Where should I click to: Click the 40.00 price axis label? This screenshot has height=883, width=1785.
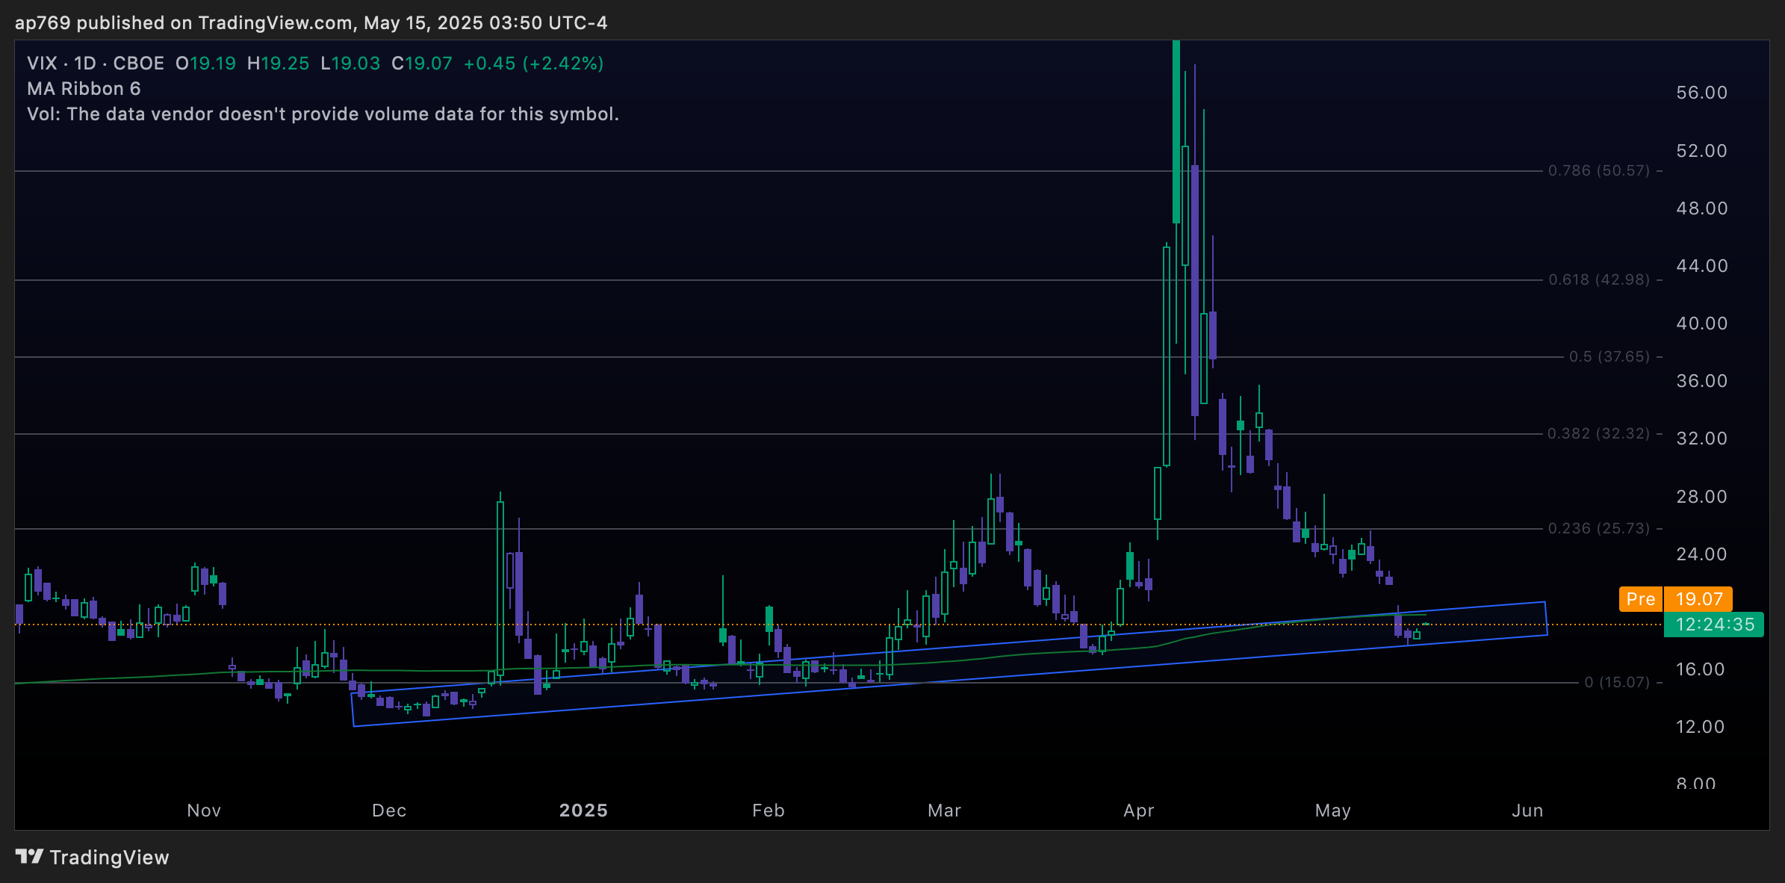pyautogui.click(x=1702, y=323)
